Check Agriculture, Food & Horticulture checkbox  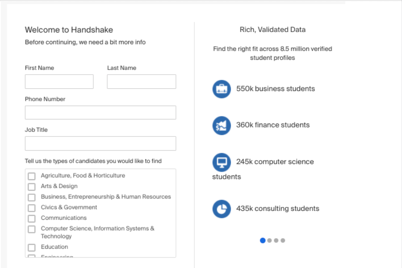click(32, 176)
